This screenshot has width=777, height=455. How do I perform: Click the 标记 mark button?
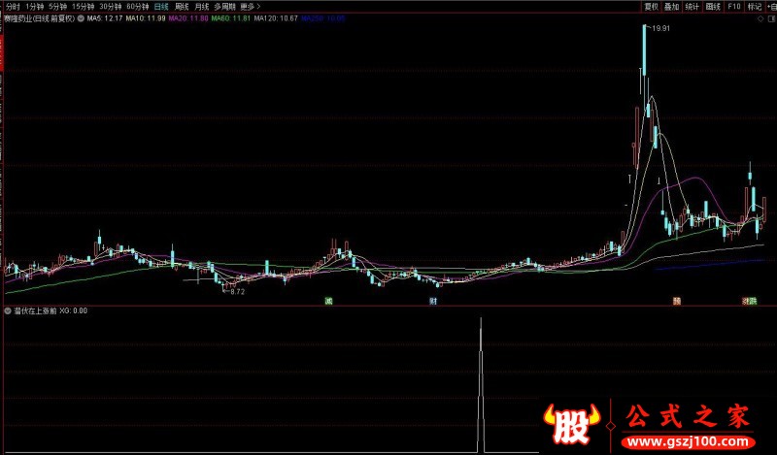coord(755,7)
